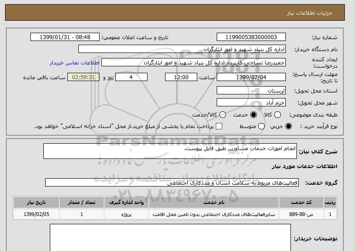Screen dimensions: 355x251
Task: Click the remaining days field showing 4
Action: click(131, 77)
